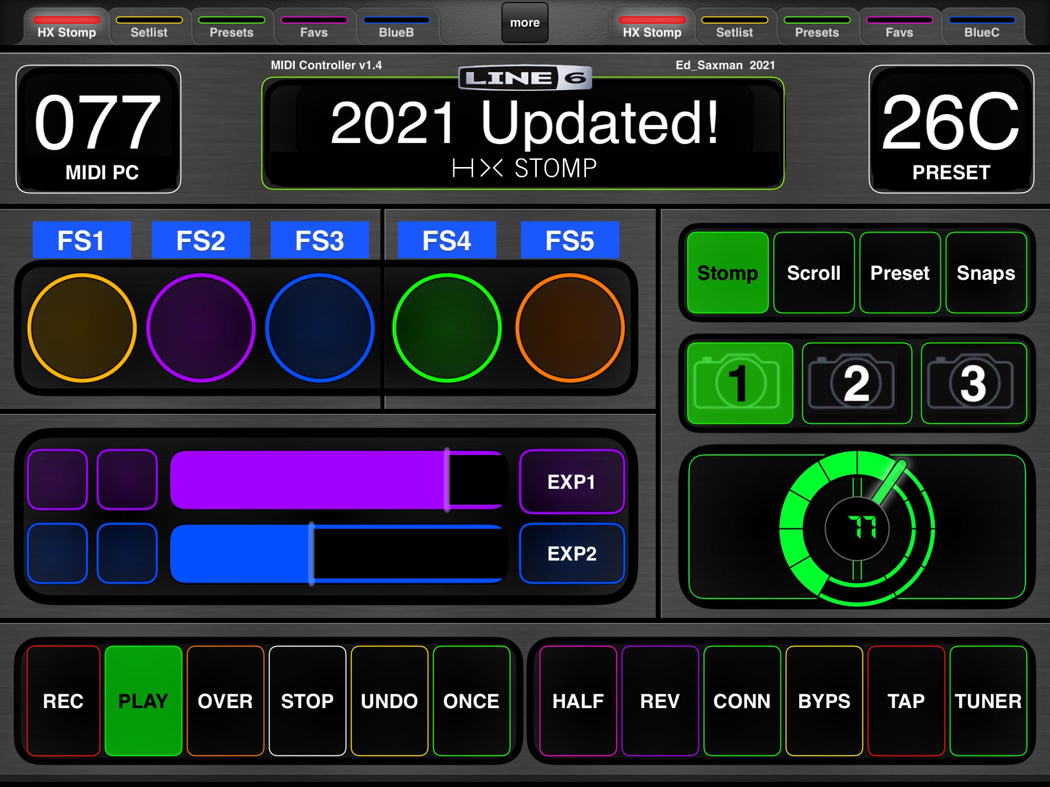The image size is (1050, 787).
Task: Tap the FS5 label
Action: pos(570,240)
